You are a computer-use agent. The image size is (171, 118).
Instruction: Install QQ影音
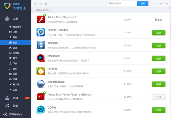click(158, 110)
